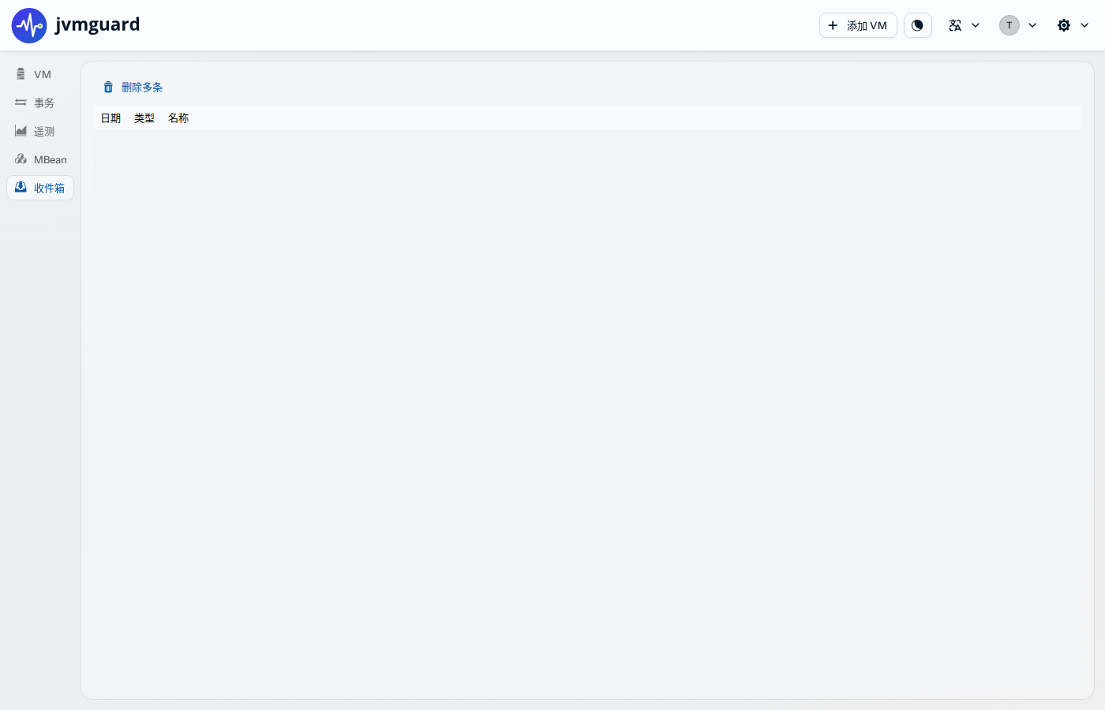Click the 类型 column header
Screen dimensions: 1105x710
pos(144,118)
